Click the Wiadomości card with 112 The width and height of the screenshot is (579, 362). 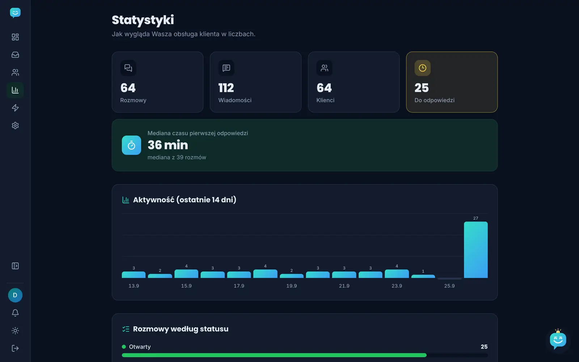pos(255,82)
